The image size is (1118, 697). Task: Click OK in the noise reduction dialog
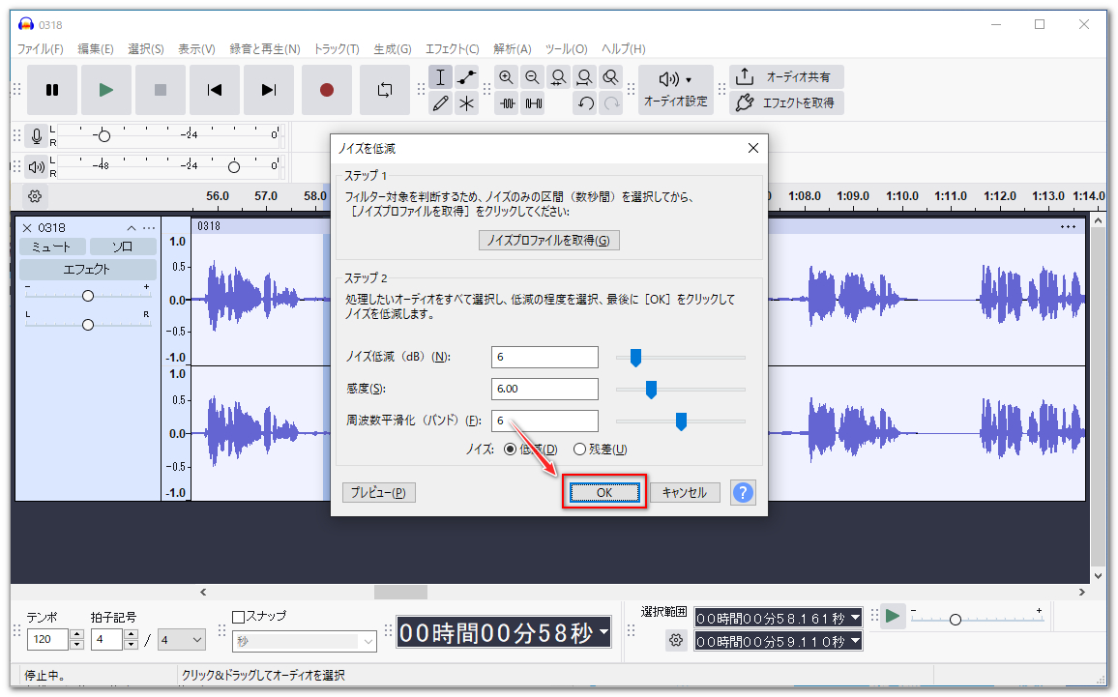(x=604, y=492)
